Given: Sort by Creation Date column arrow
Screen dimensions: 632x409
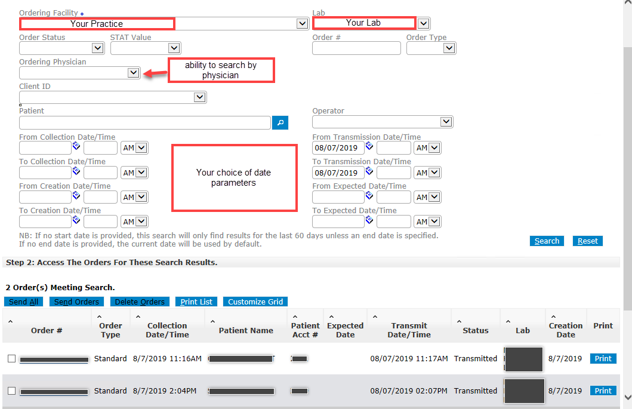Looking at the screenshot, I should (x=553, y=316).
